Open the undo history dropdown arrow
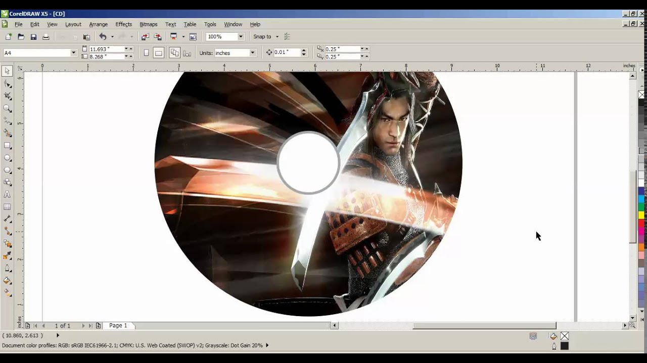The width and height of the screenshot is (647, 363). [x=112, y=37]
